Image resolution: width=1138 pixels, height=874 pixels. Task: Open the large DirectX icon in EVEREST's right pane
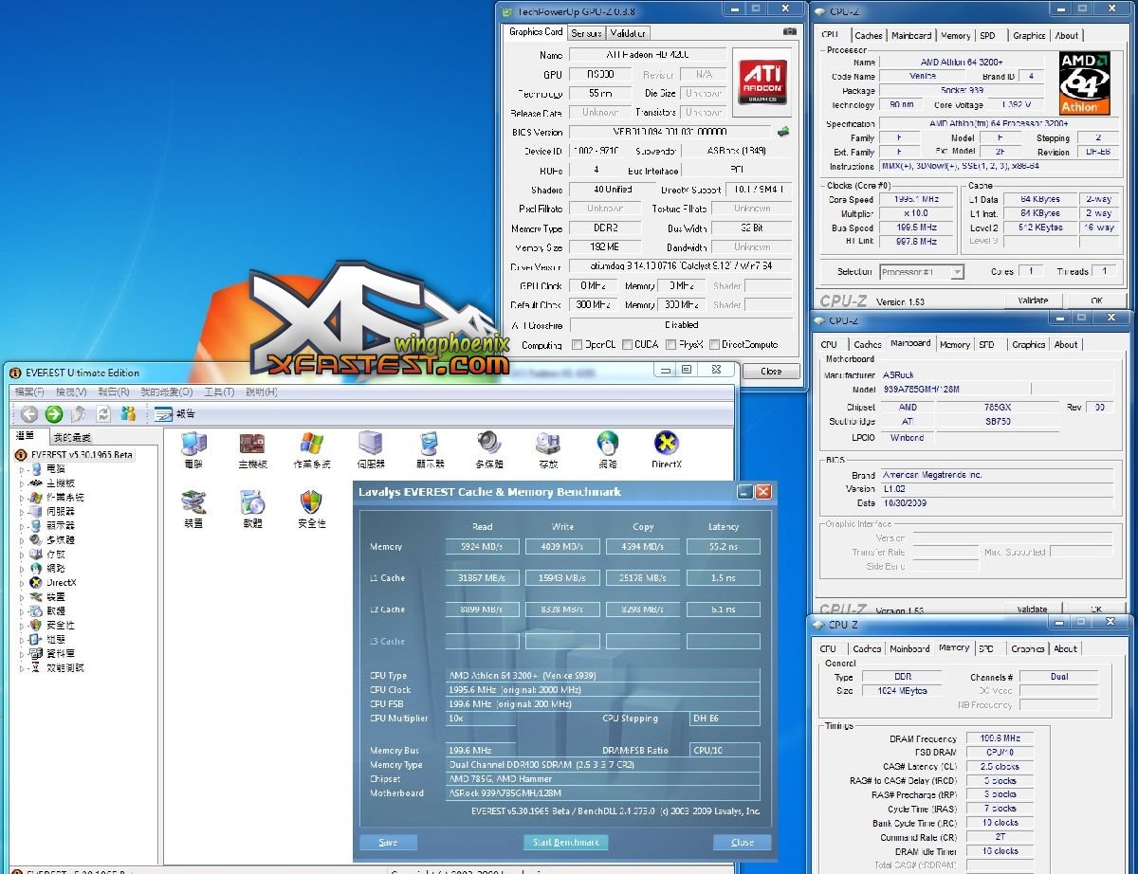[x=667, y=444]
